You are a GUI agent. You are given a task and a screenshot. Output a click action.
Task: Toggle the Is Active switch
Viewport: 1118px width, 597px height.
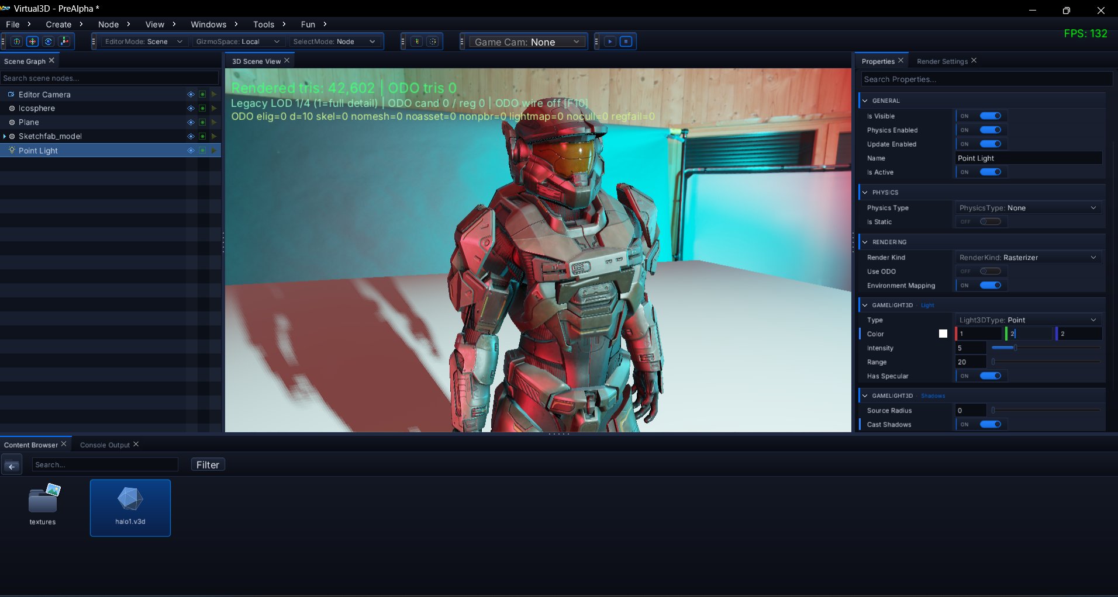[x=991, y=172]
